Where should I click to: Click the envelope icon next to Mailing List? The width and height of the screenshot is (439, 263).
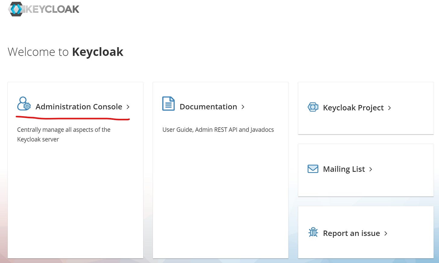[313, 169]
